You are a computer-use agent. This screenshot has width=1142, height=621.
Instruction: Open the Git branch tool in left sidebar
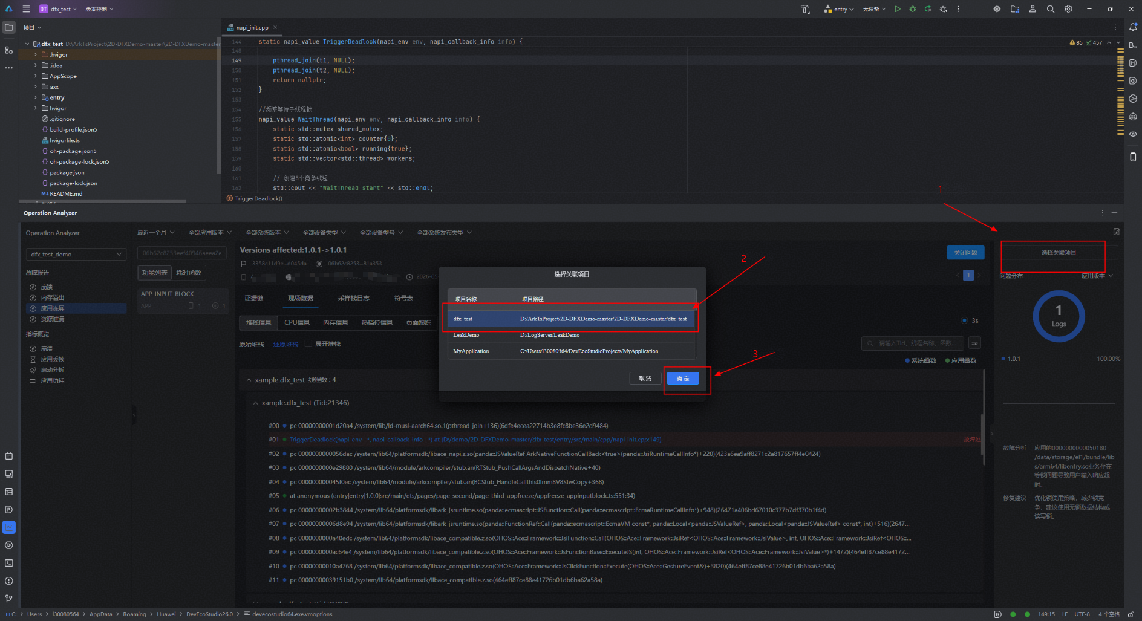click(9, 599)
